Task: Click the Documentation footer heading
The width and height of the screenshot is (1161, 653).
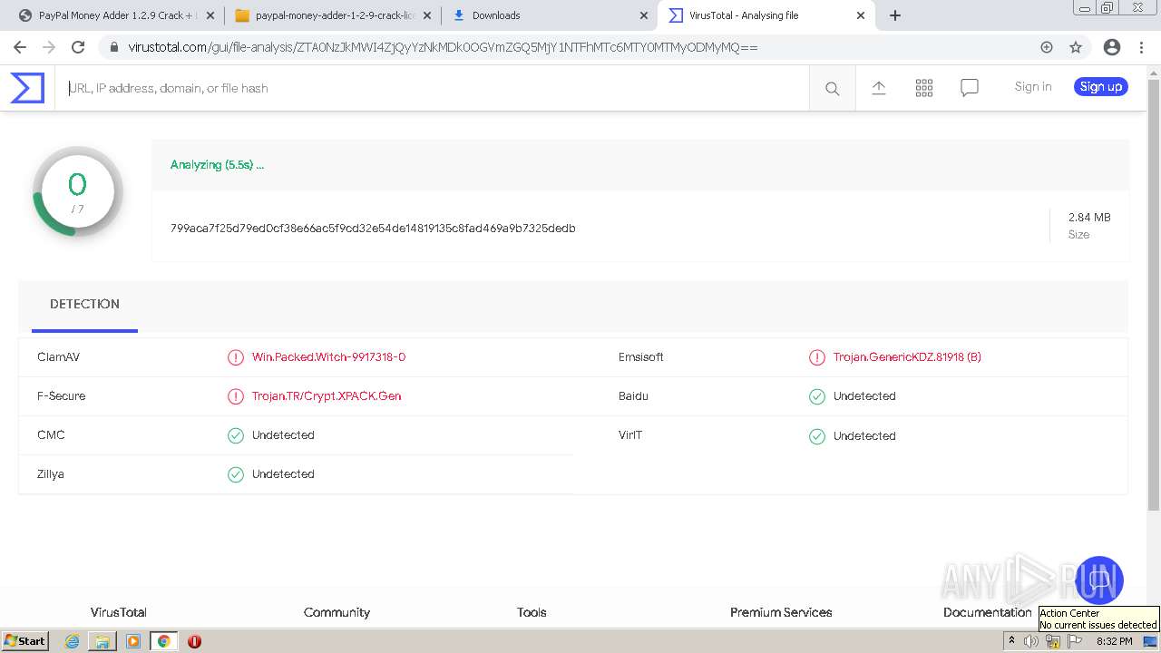Action: [x=988, y=613]
